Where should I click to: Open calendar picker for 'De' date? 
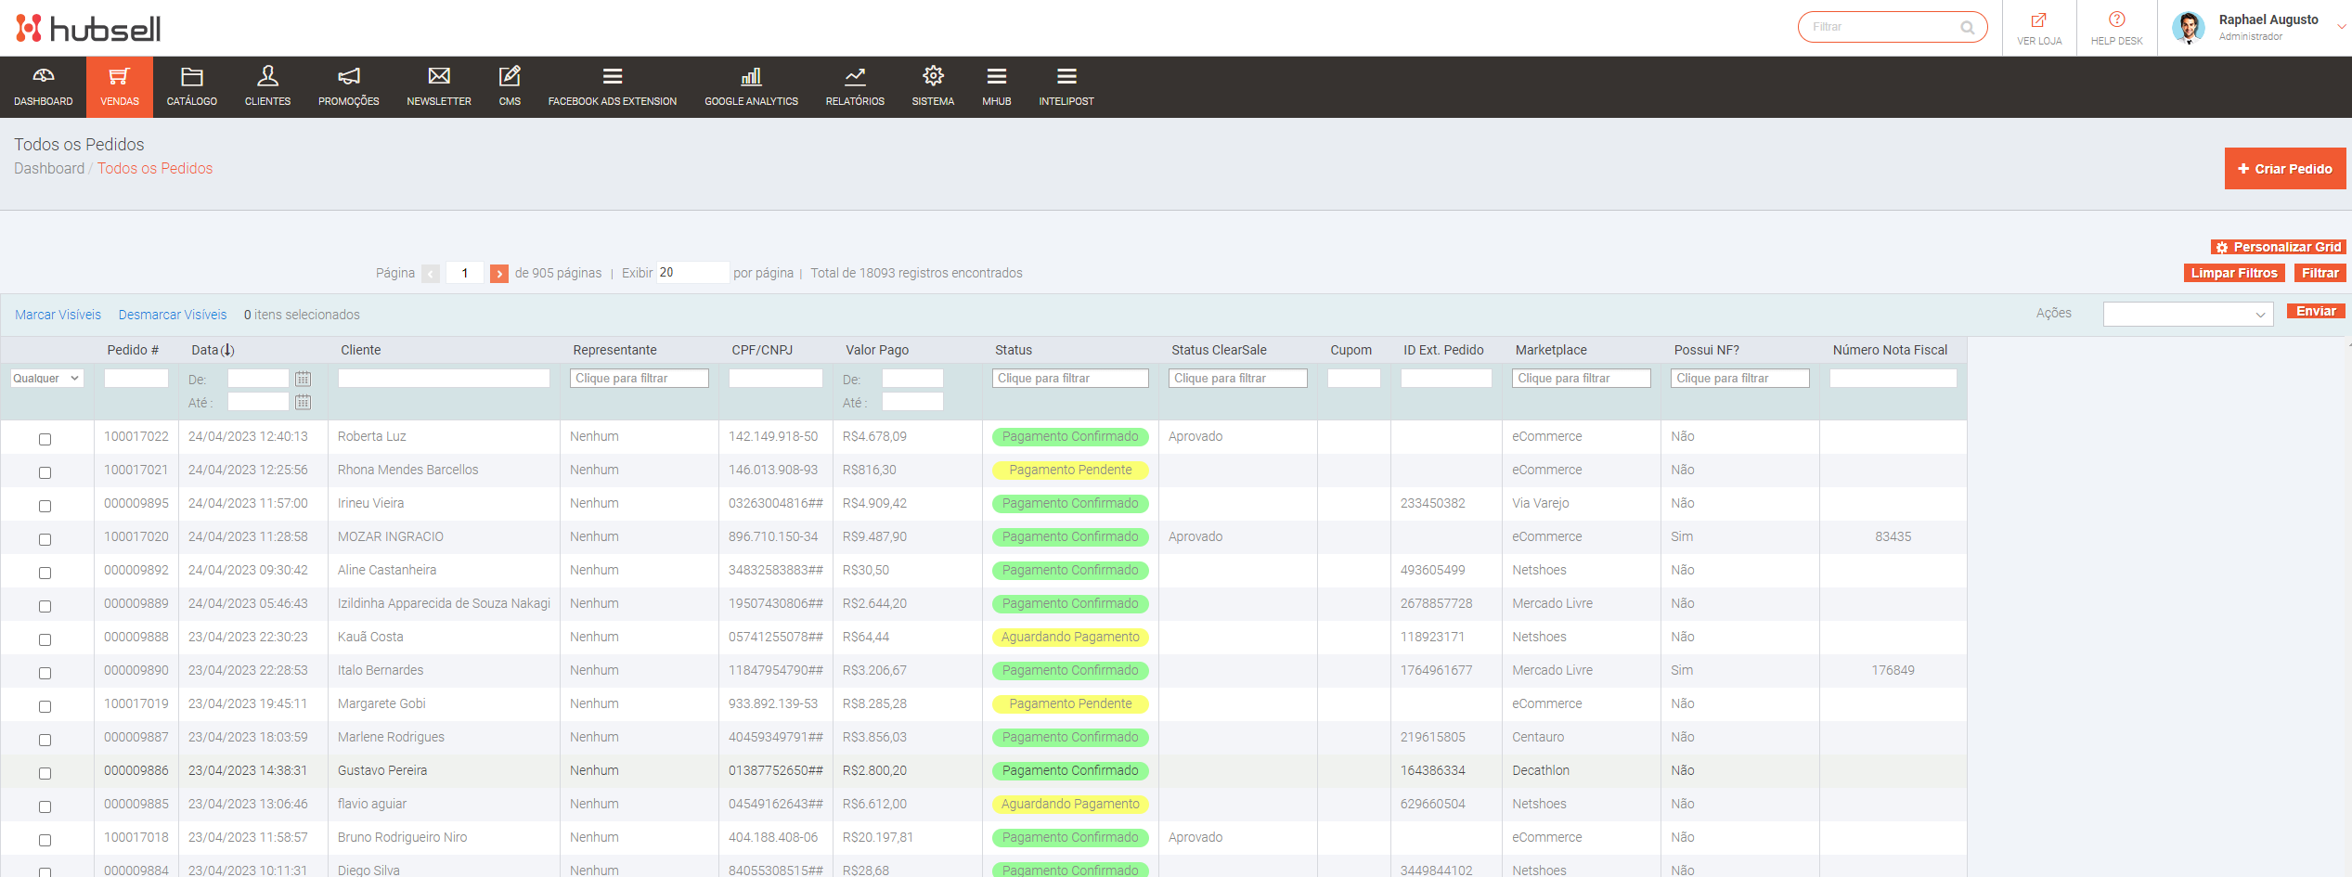pyautogui.click(x=303, y=379)
